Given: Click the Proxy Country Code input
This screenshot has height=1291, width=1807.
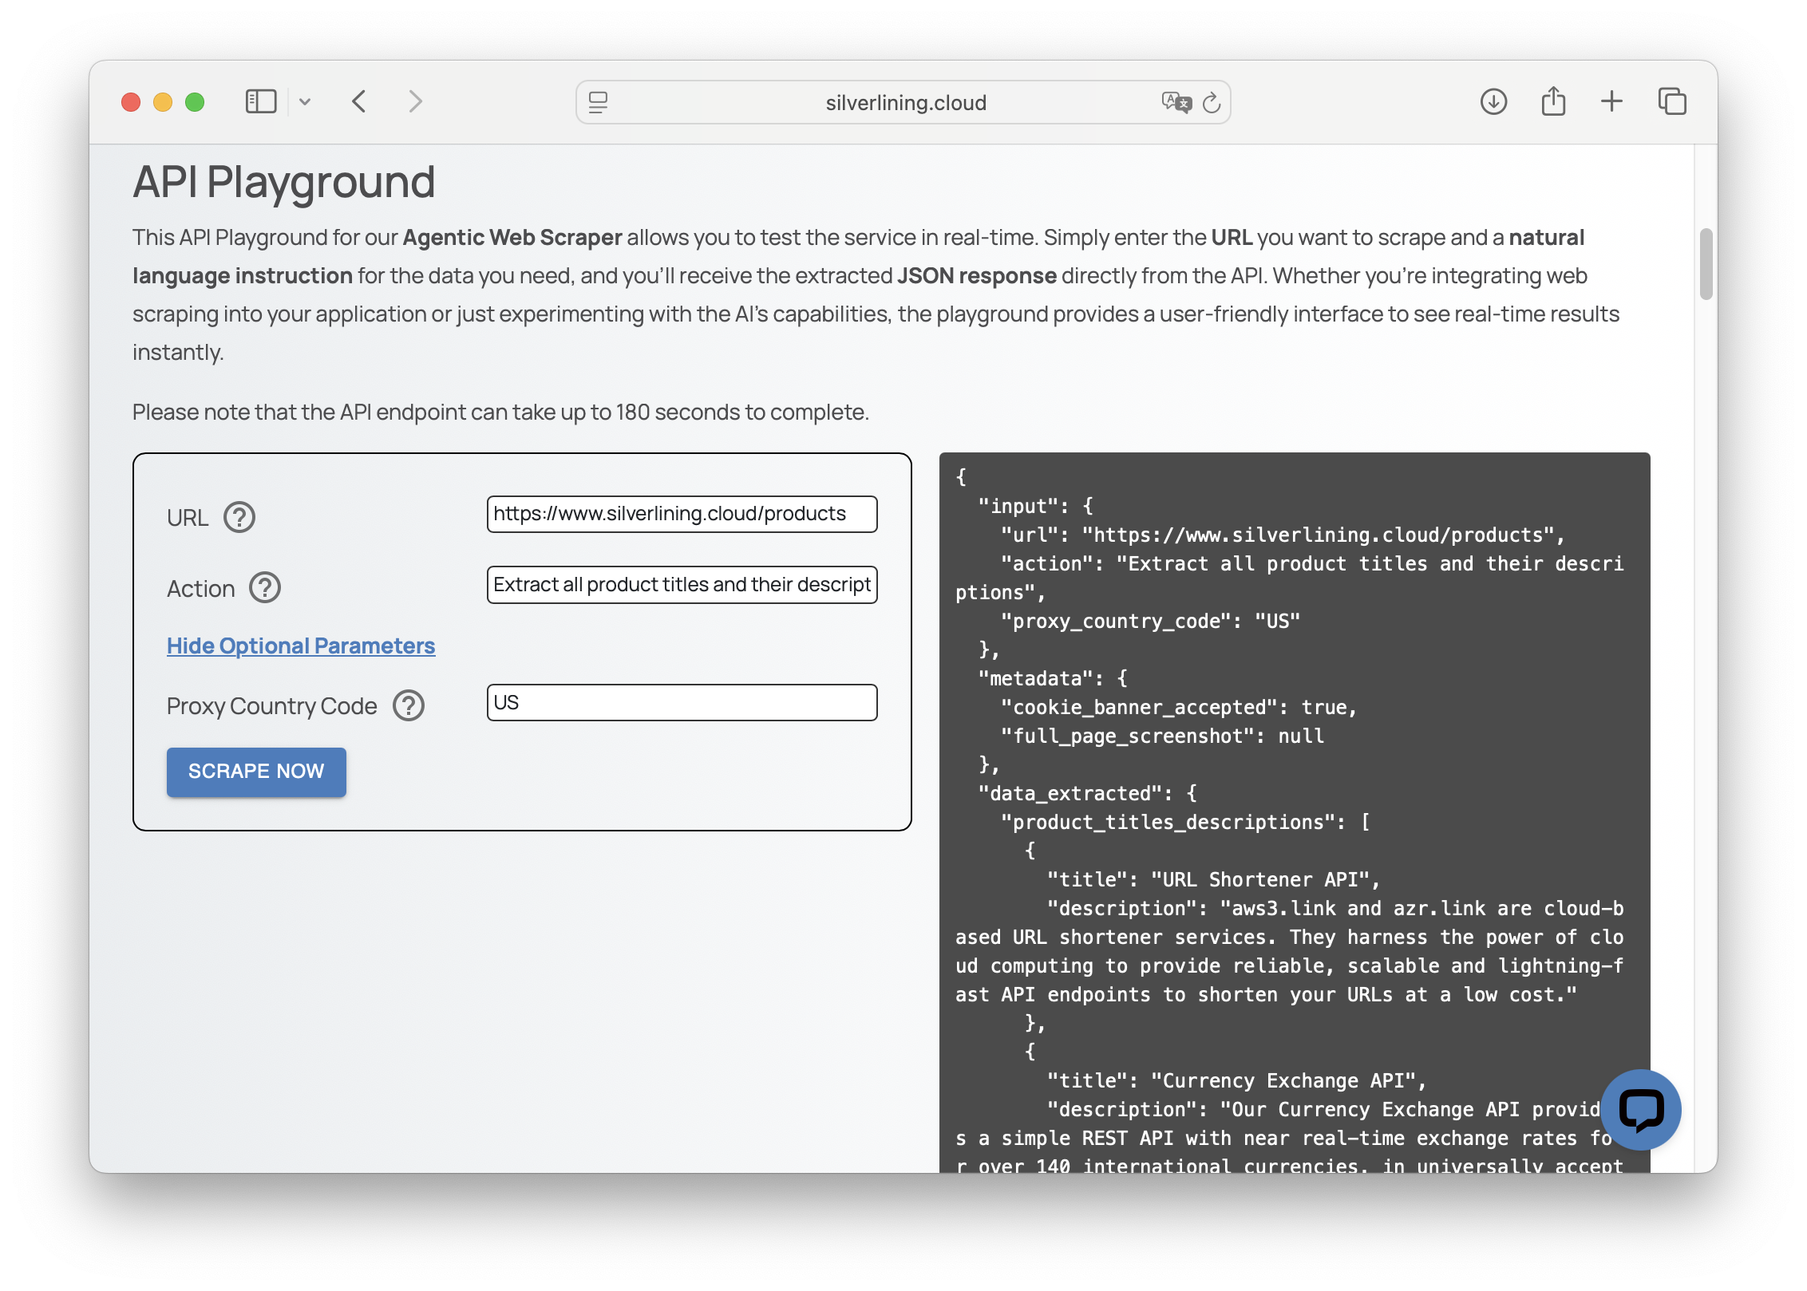Looking at the screenshot, I should click(682, 702).
